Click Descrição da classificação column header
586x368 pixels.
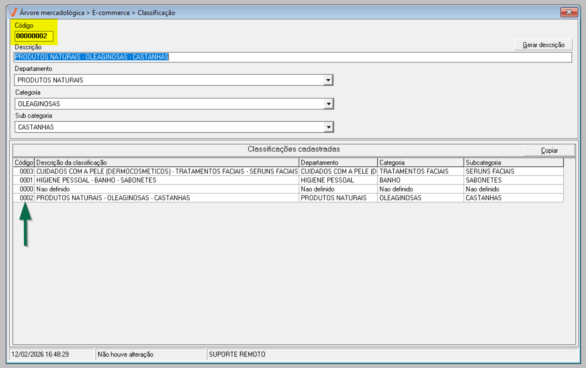pos(167,163)
